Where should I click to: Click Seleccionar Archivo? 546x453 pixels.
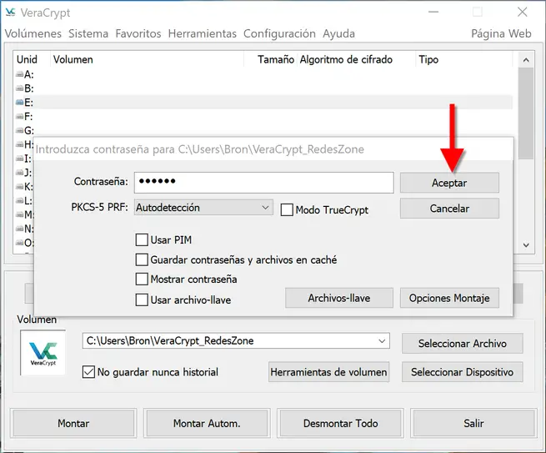[x=462, y=343]
